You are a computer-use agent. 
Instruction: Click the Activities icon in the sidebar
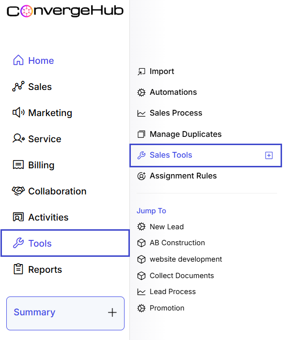coord(18,217)
